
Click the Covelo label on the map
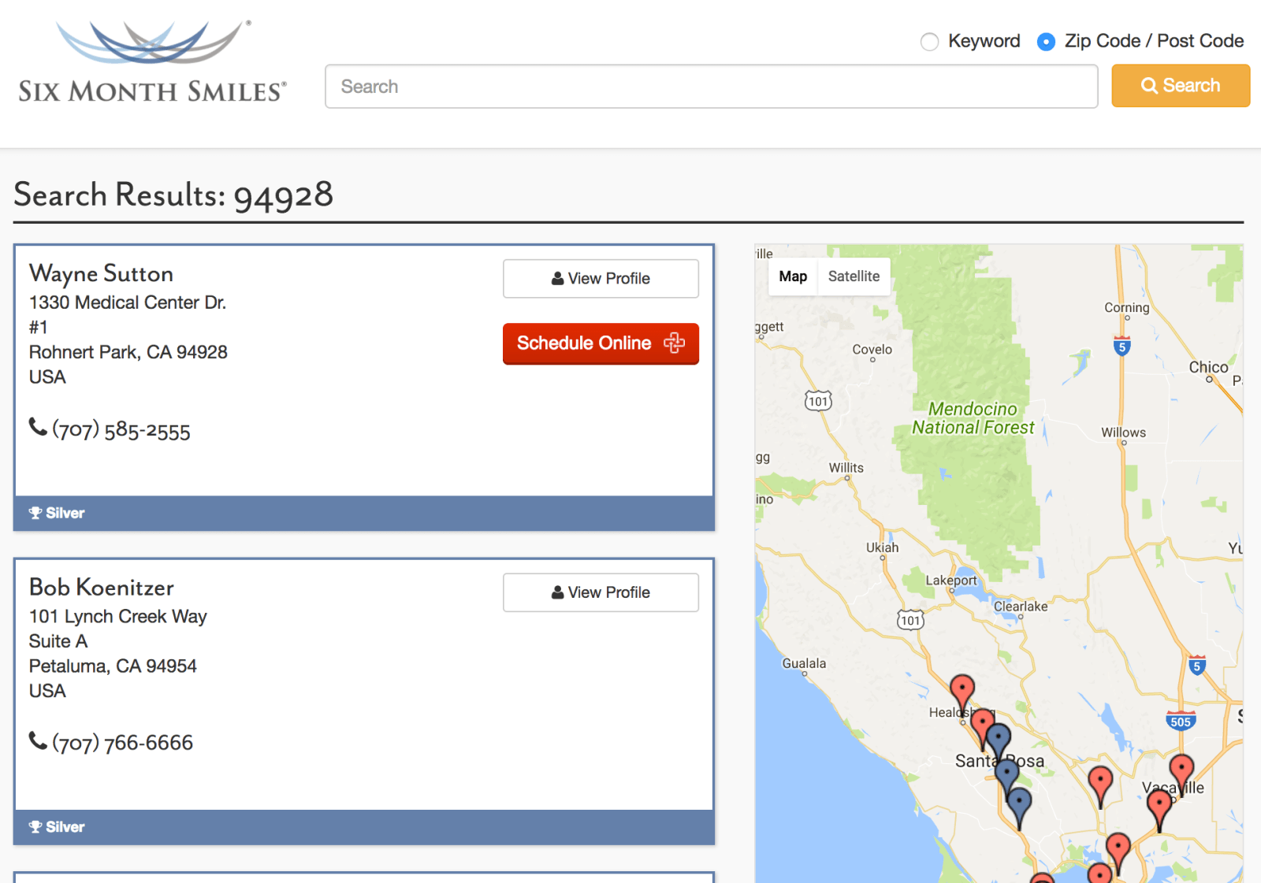(872, 350)
